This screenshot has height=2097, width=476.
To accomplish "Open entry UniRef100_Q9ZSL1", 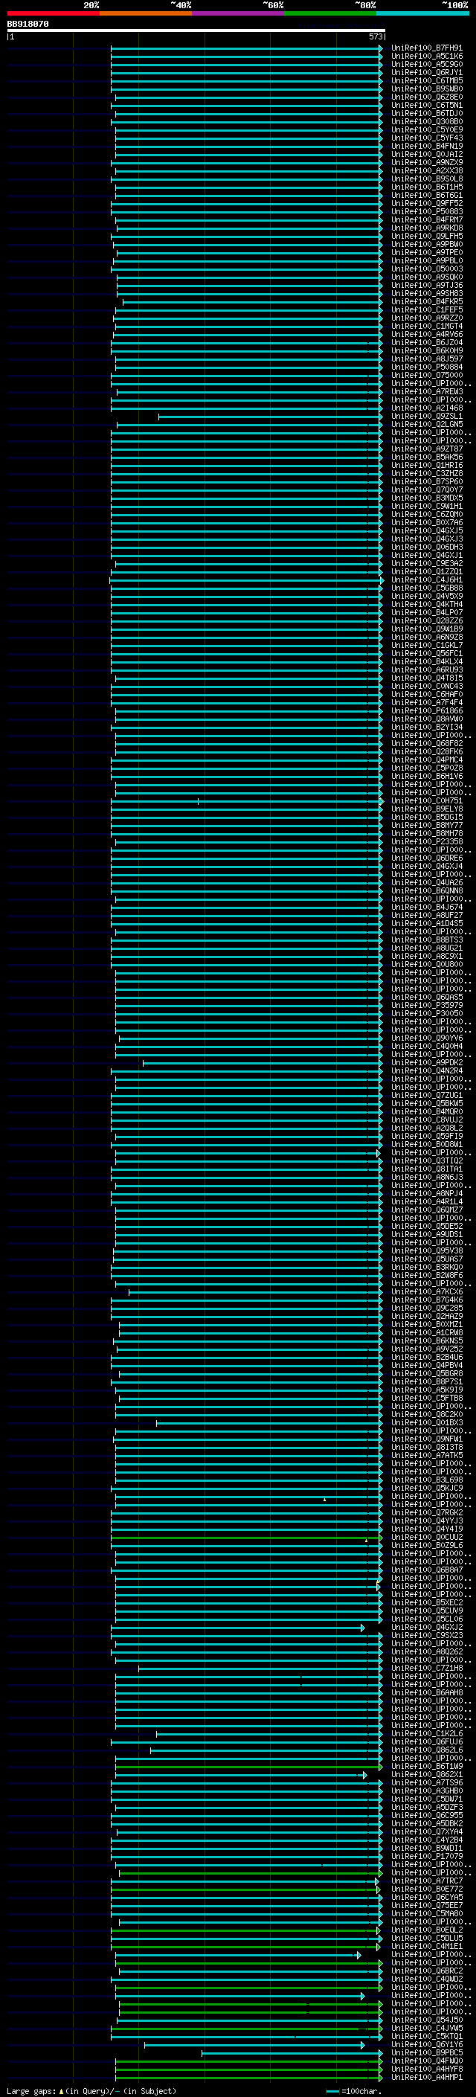I will tap(426, 417).
